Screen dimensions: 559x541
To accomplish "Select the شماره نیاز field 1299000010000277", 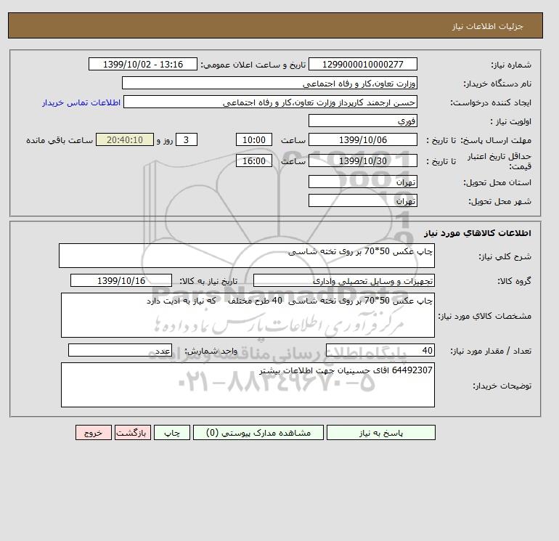I will pos(362,64).
